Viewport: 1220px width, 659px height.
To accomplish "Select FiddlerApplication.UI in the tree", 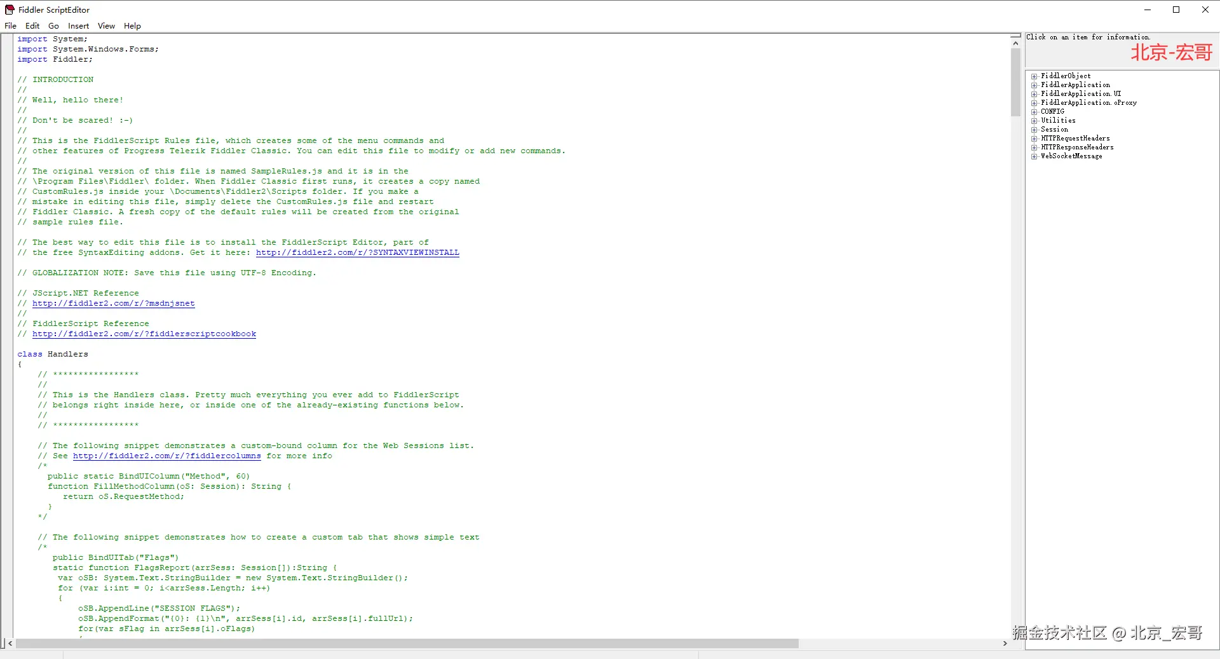I will point(1081,94).
